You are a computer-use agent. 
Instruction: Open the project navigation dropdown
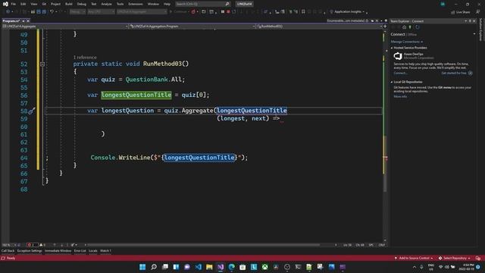click(65, 27)
